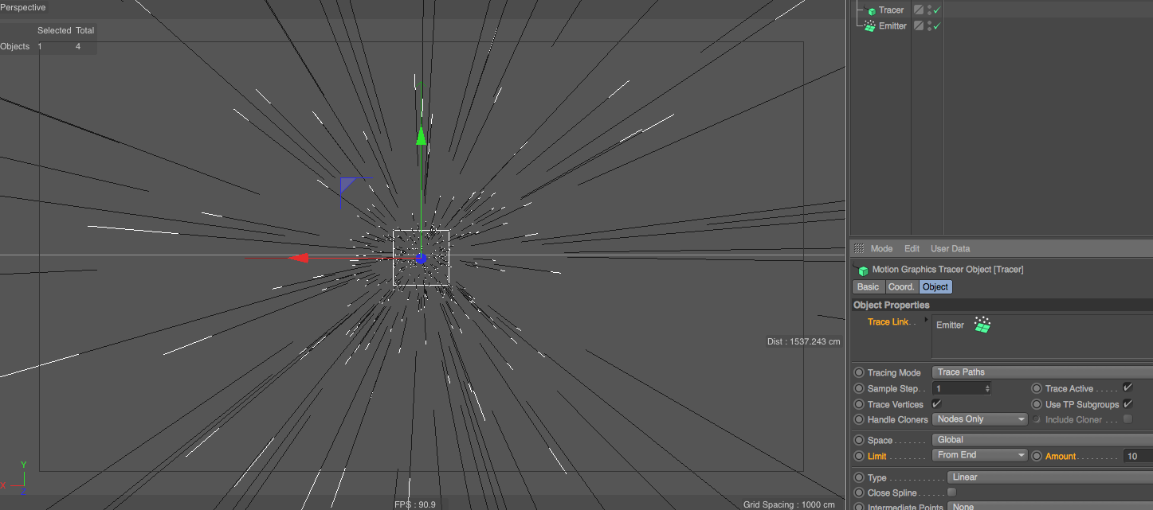1153x510 pixels.
Task: Disable the Tracer green enable checkmark
Action: pos(937,10)
